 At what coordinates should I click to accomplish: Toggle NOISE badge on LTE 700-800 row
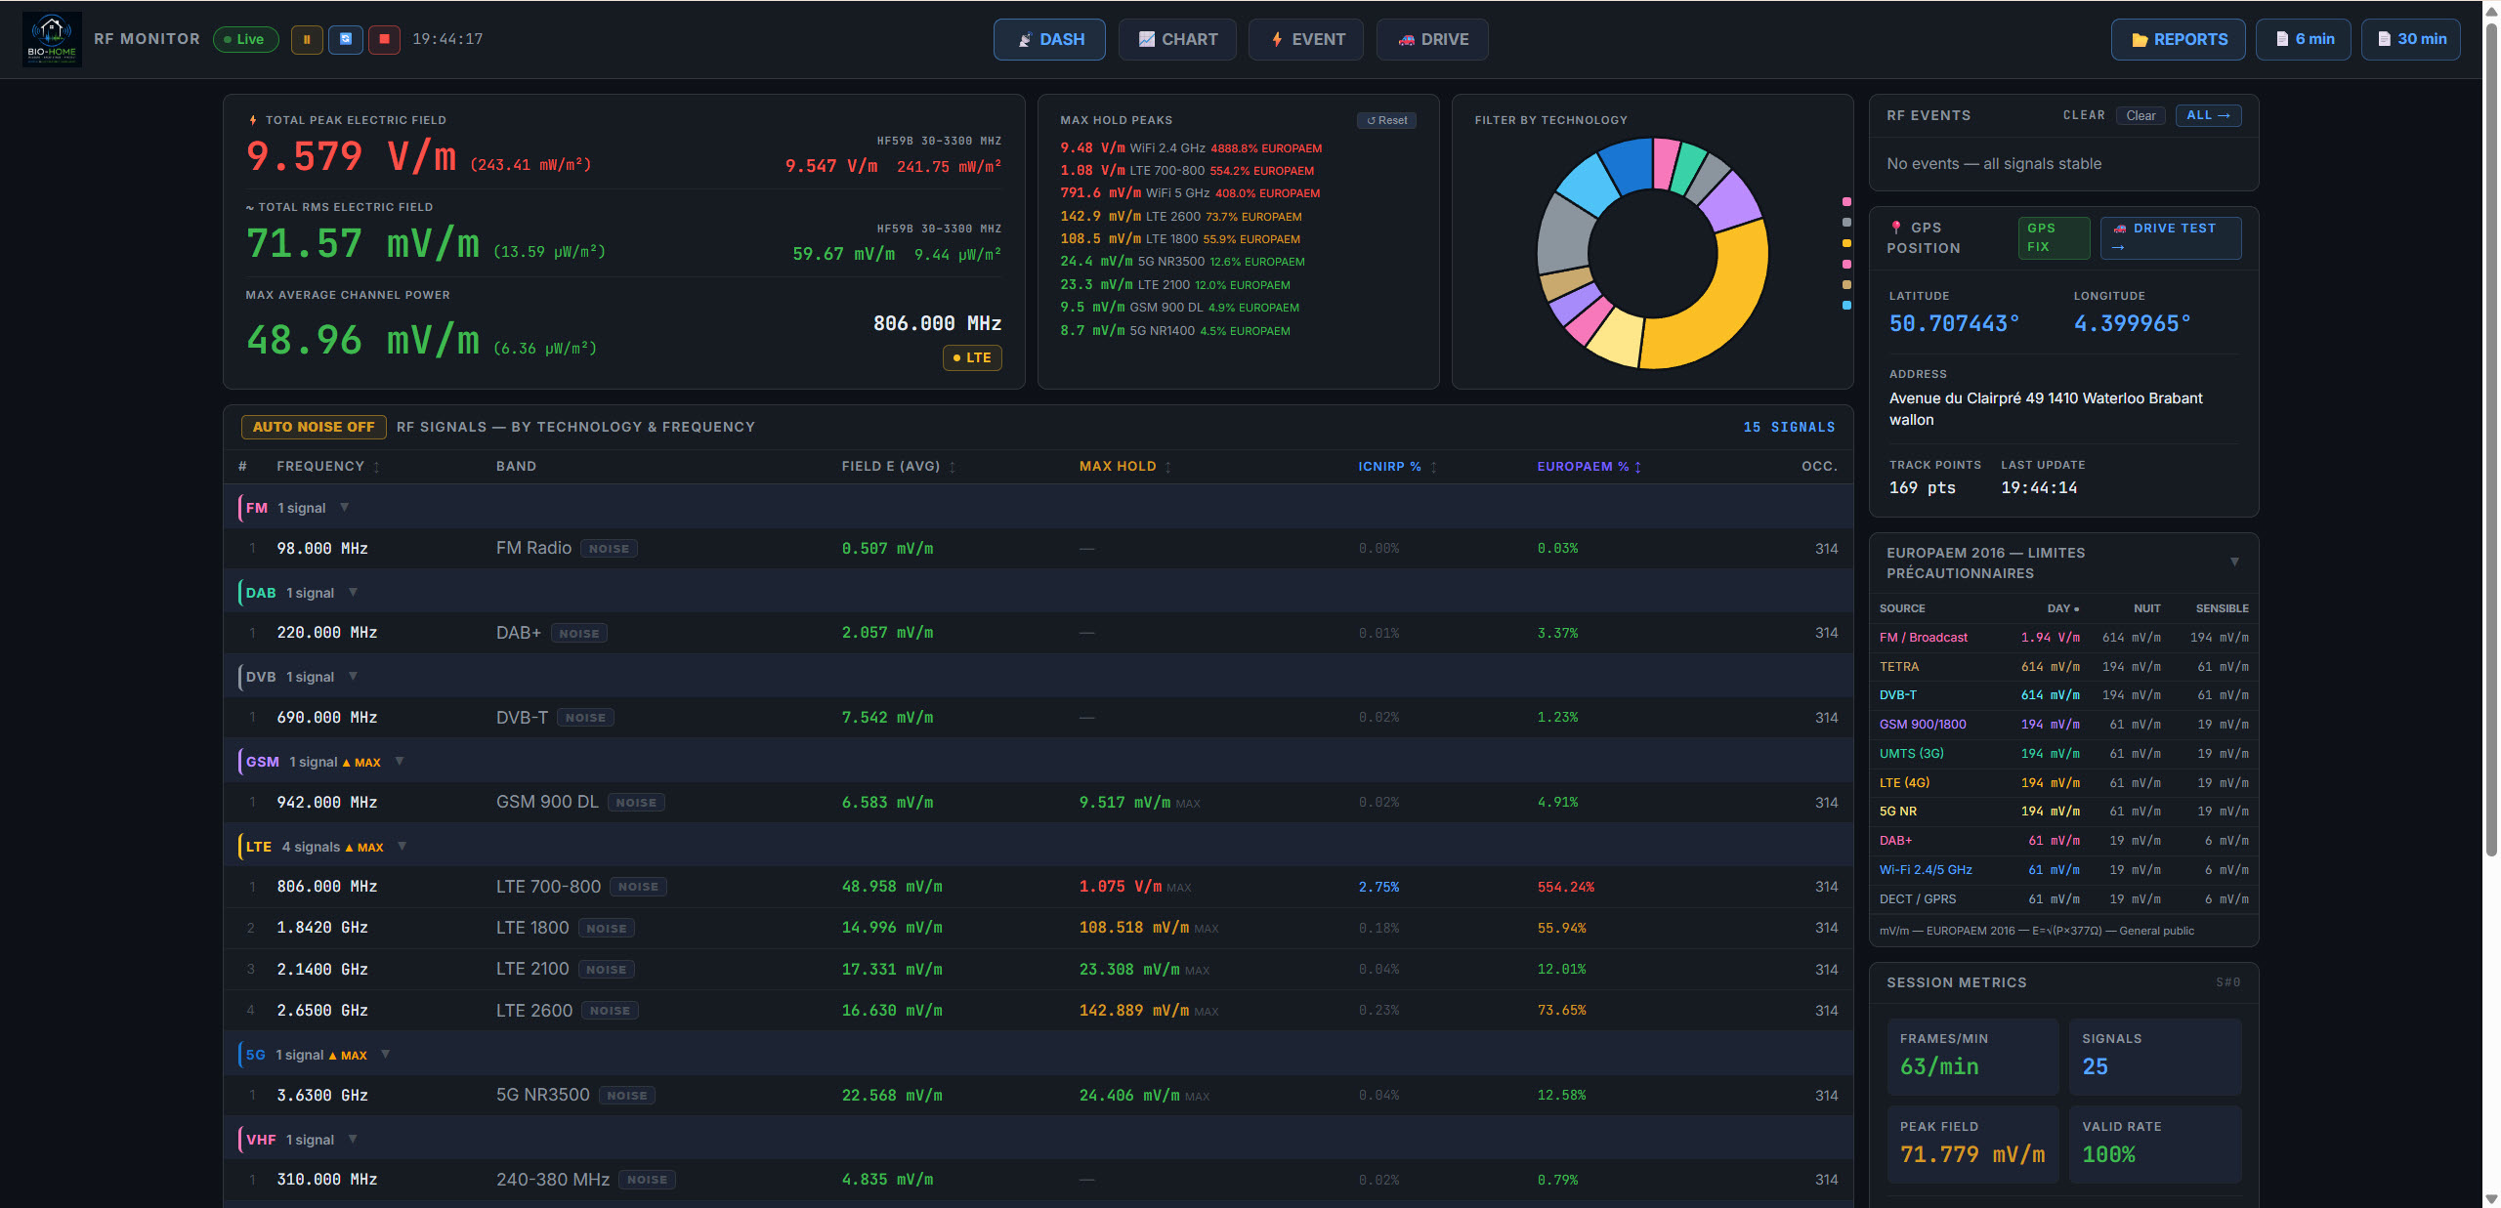coord(638,887)
